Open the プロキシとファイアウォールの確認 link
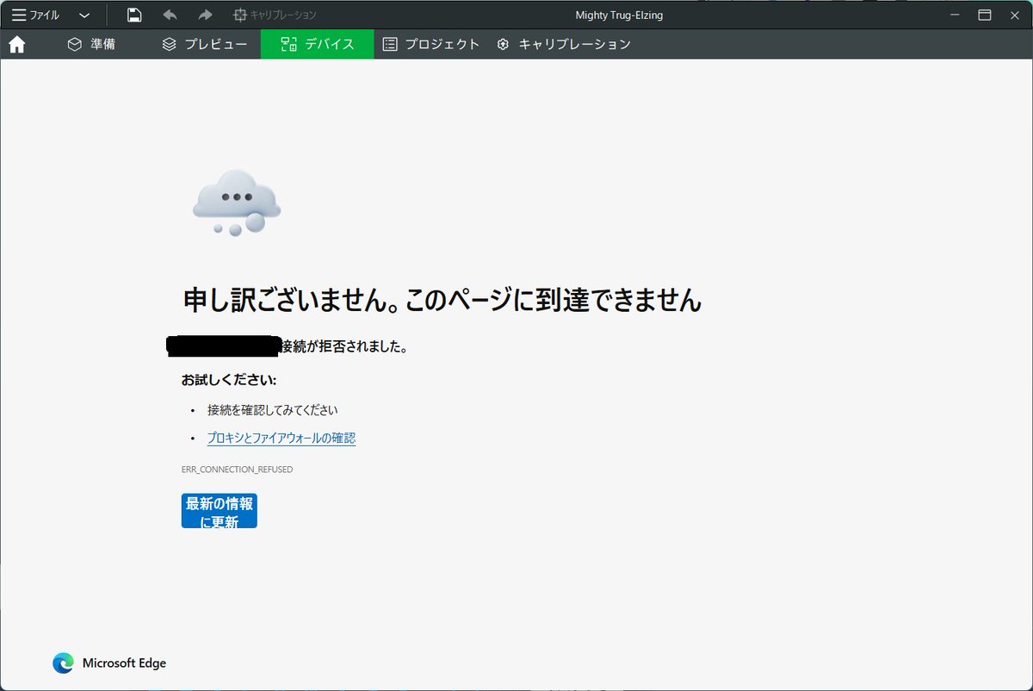Viewport: 1033px width, 691px height. click(x=281, y=438)
